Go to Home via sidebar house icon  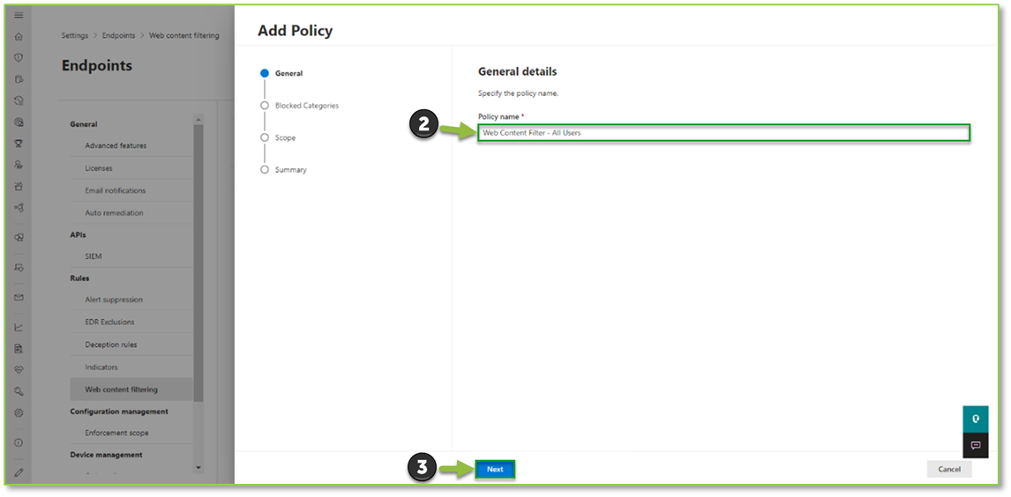(x=19, y=37)
